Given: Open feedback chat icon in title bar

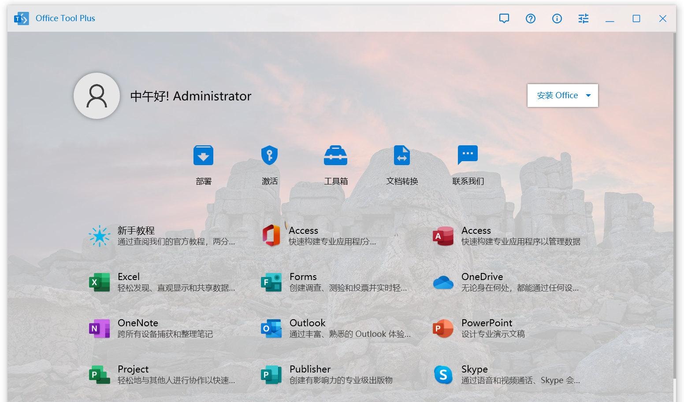Looking at the screenshot, I should [504, 18].
